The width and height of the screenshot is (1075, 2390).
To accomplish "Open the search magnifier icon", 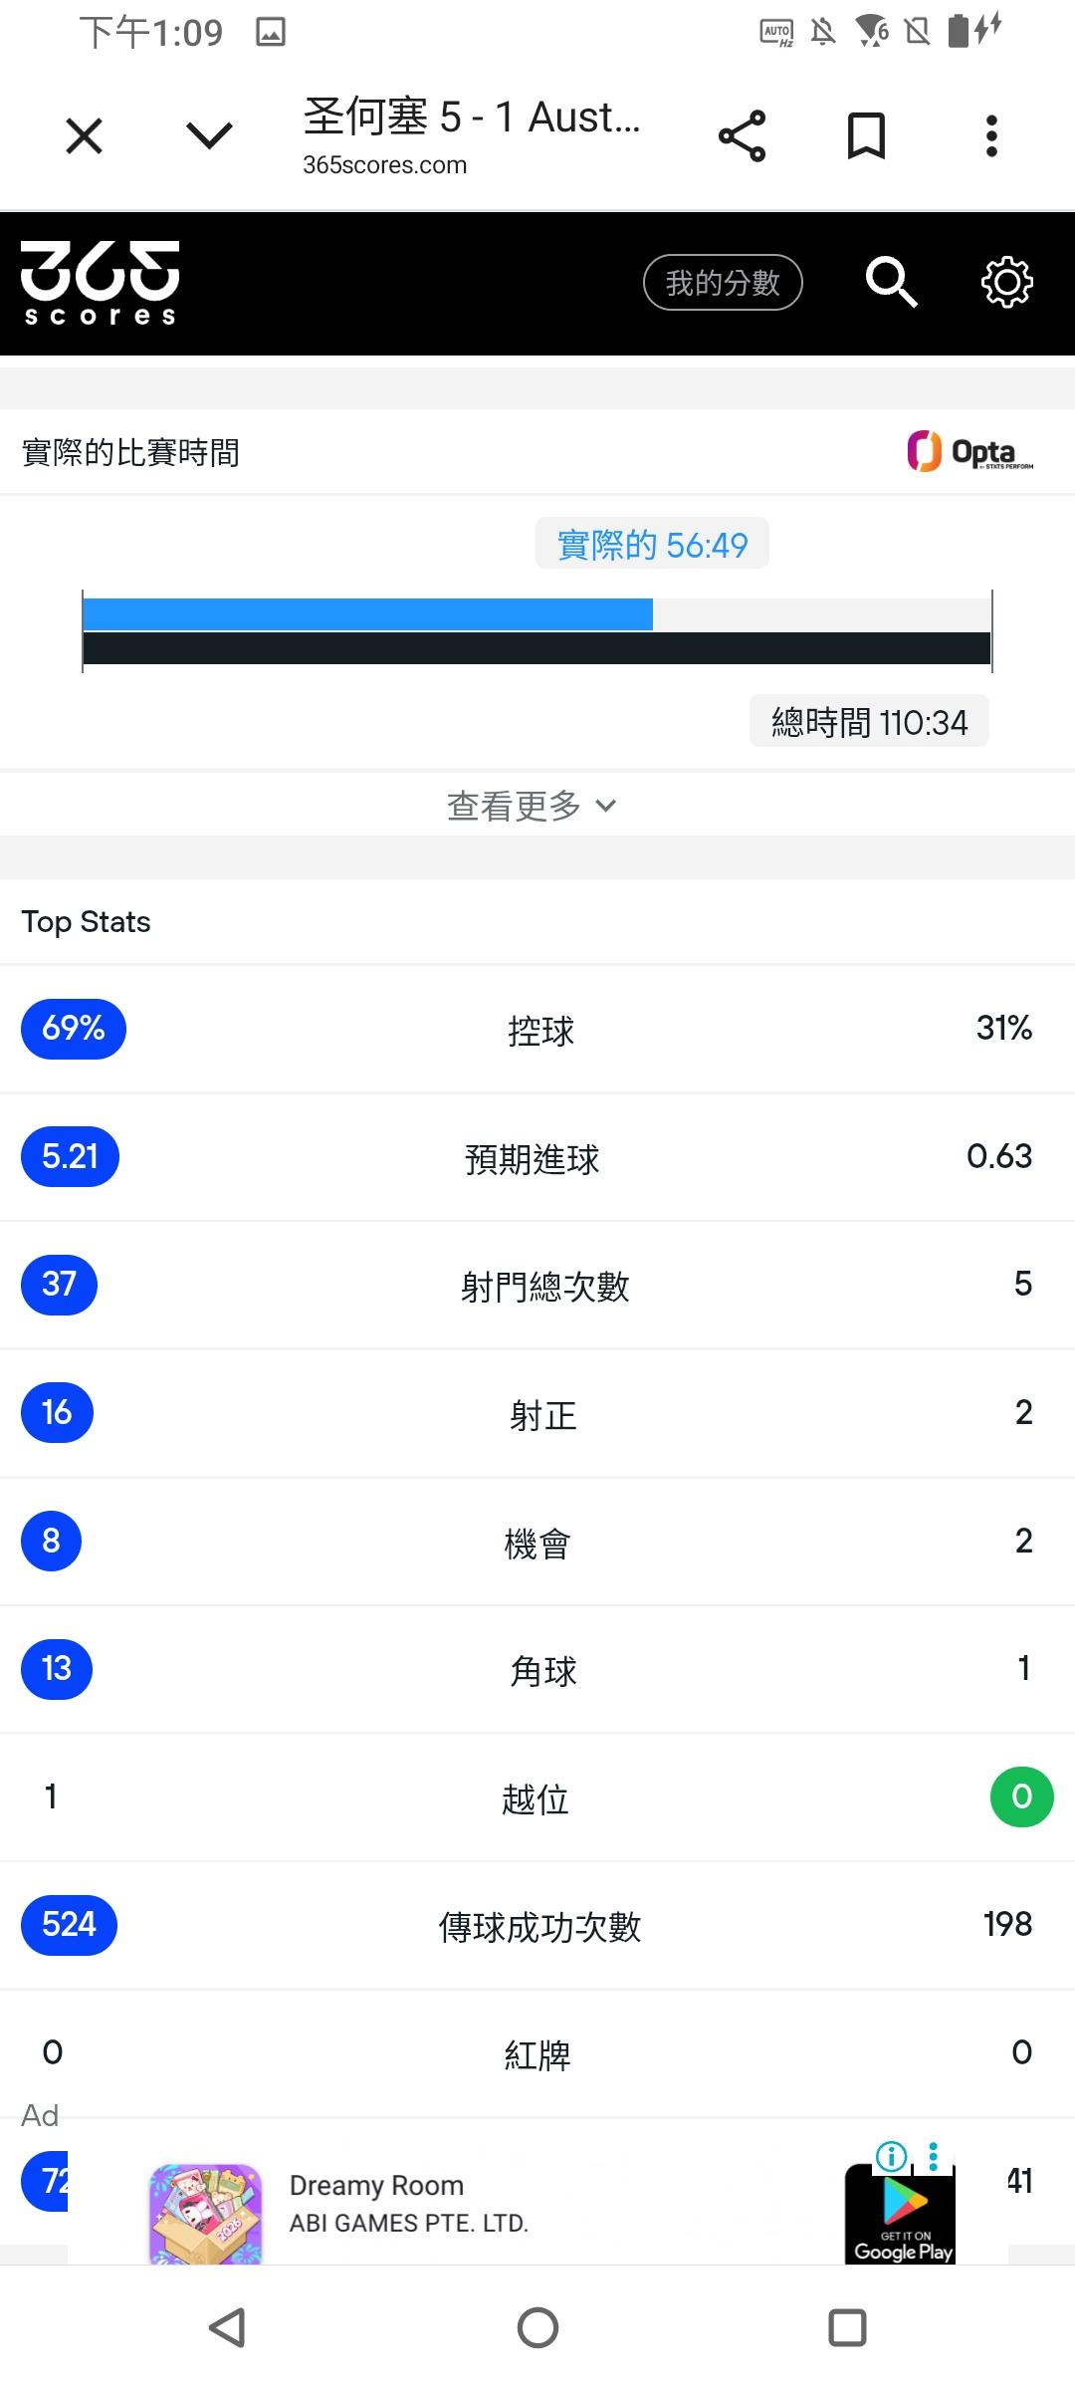I will pos(890,283).
